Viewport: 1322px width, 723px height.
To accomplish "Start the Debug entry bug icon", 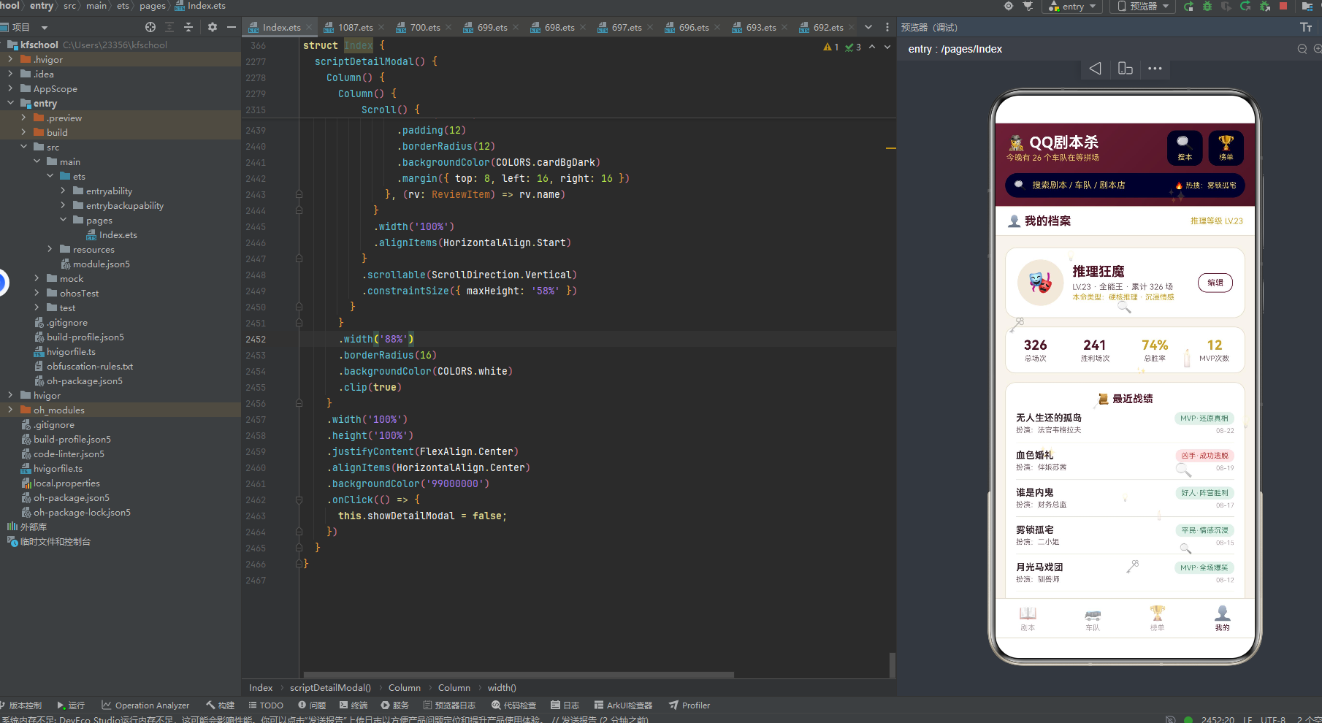I will click(x=1207, y=7).
